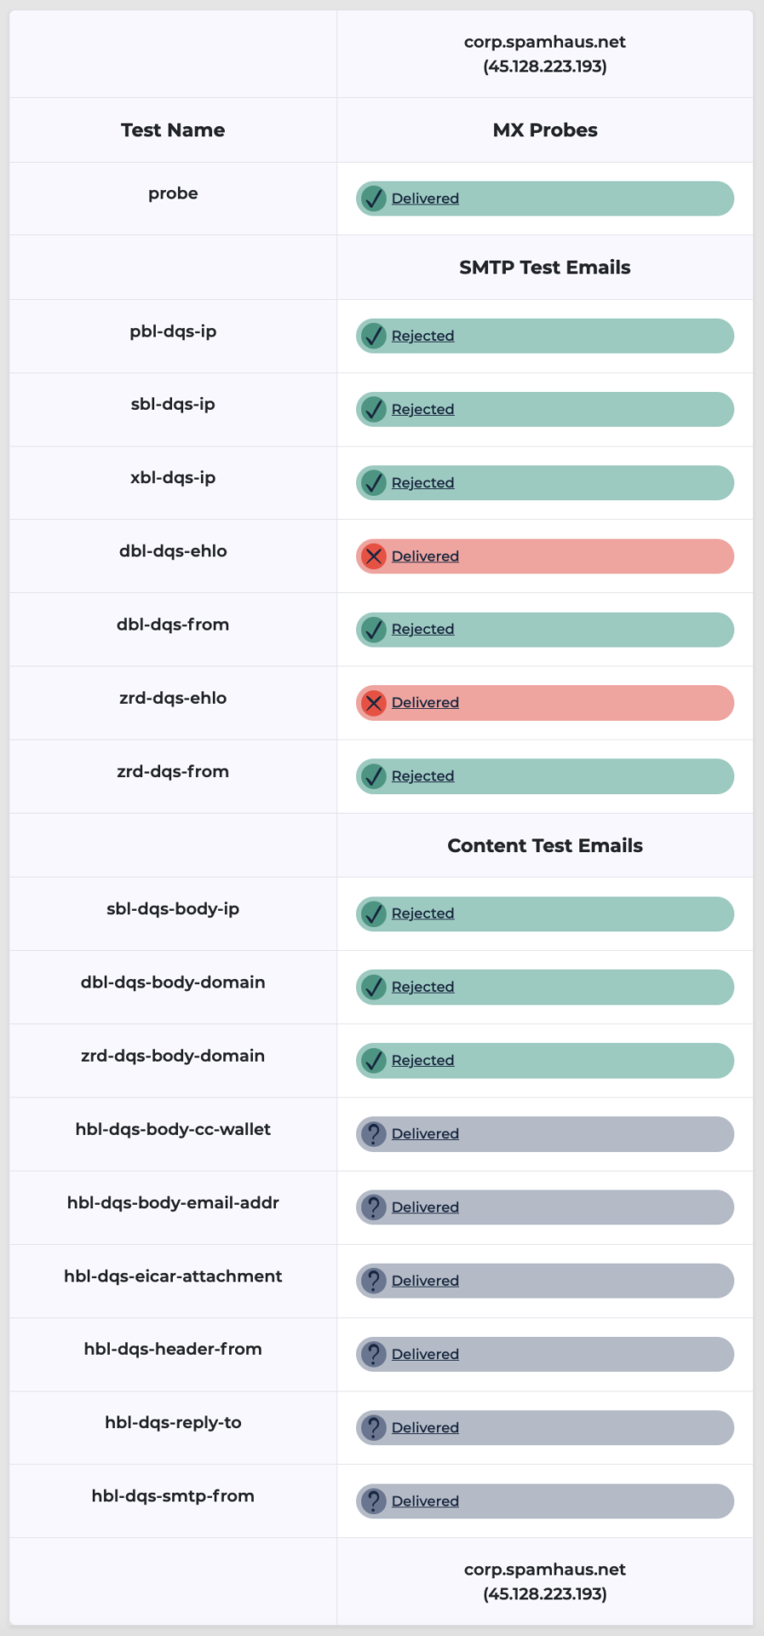Open Rejected link for sbl-dqs-ip test

[422, 409]
